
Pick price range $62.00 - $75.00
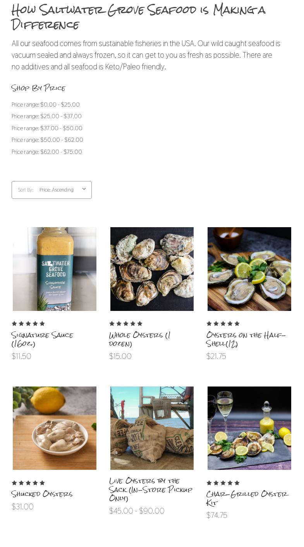(47, 152)
